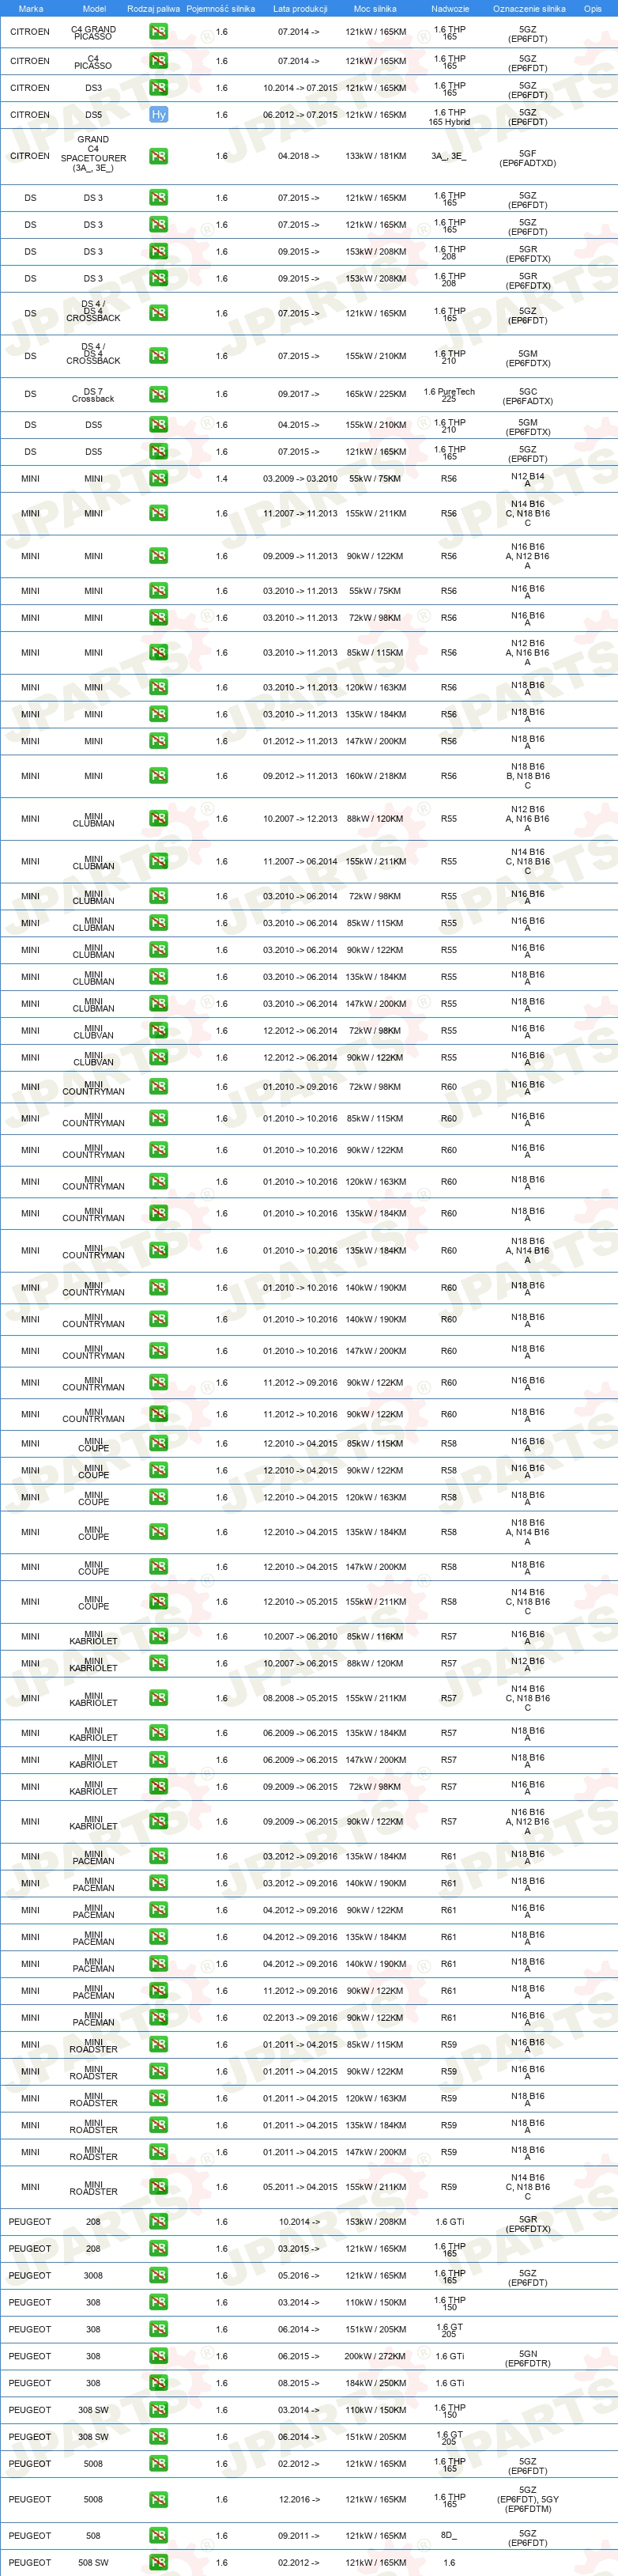This screenshot has height=2576, width=618.
Task: Click the Model column header
Action: 94,9
